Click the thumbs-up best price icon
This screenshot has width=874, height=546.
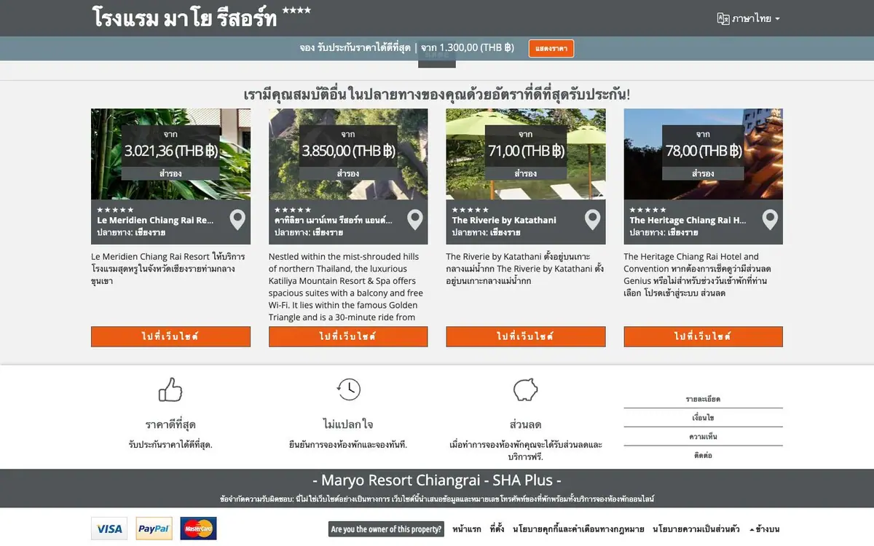(170, 389)
